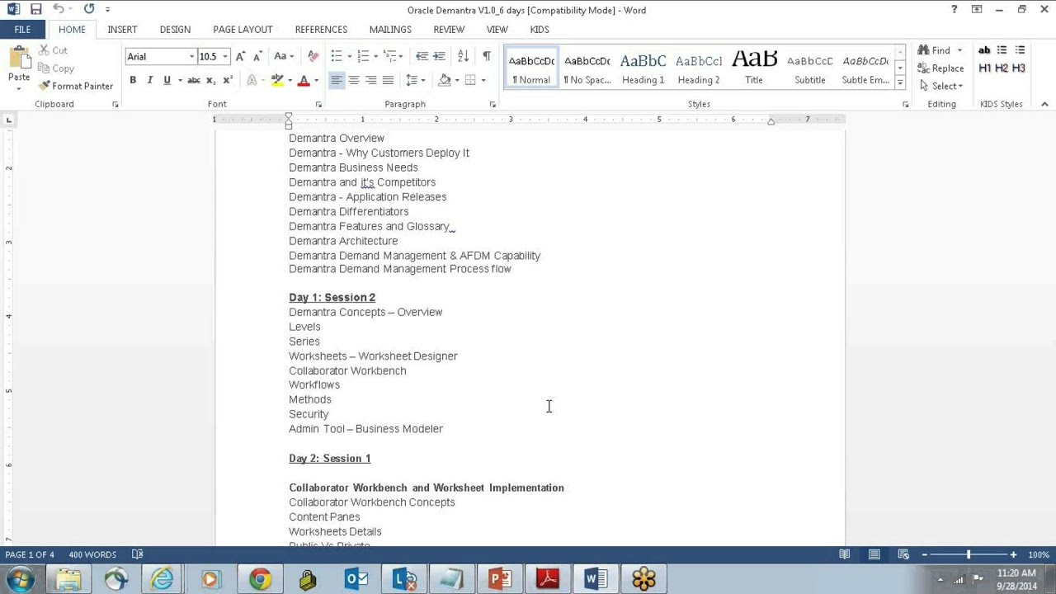Click the 100% zoom level button

point(1039,554)
